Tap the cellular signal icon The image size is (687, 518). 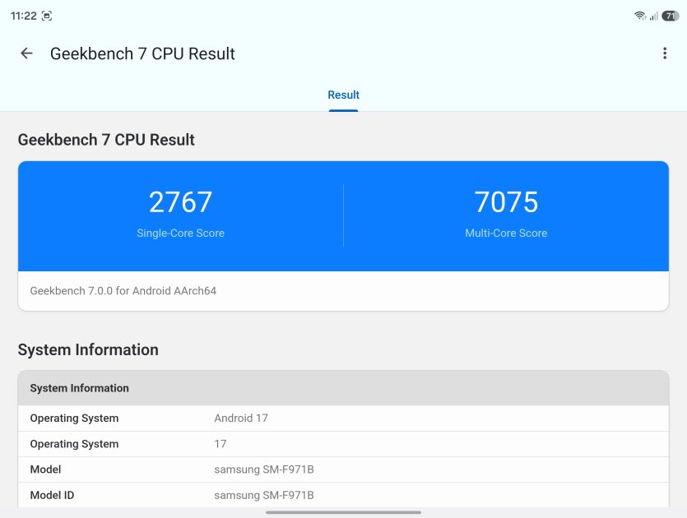654,16
